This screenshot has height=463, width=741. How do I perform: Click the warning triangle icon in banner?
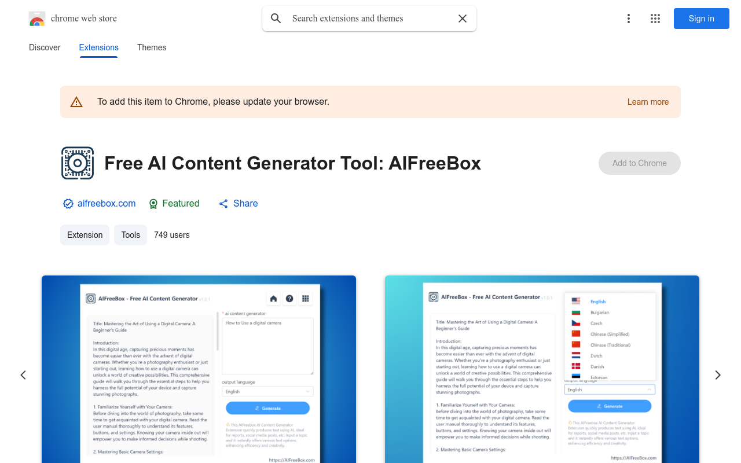pos(76,102)
